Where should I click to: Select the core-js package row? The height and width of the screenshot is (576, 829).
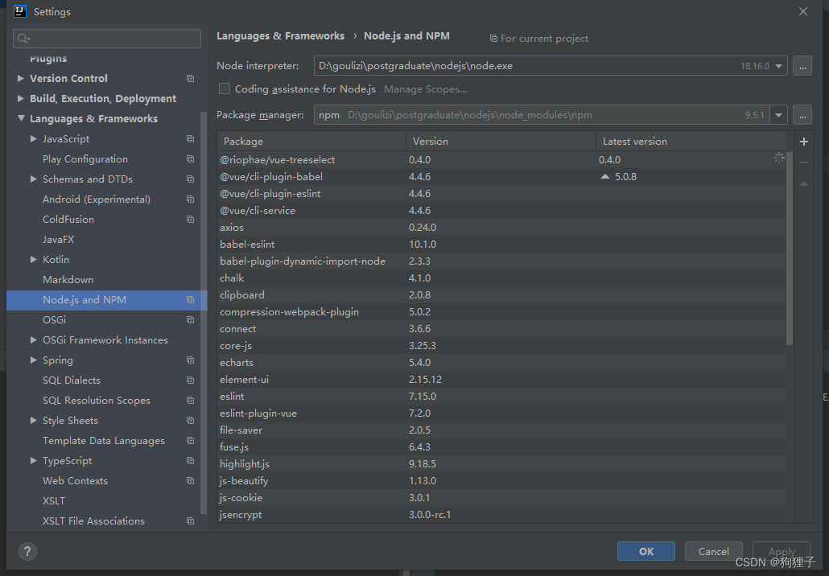501,346
